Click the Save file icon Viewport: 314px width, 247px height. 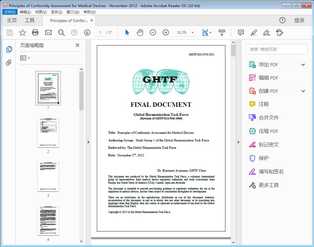[10, 33]
